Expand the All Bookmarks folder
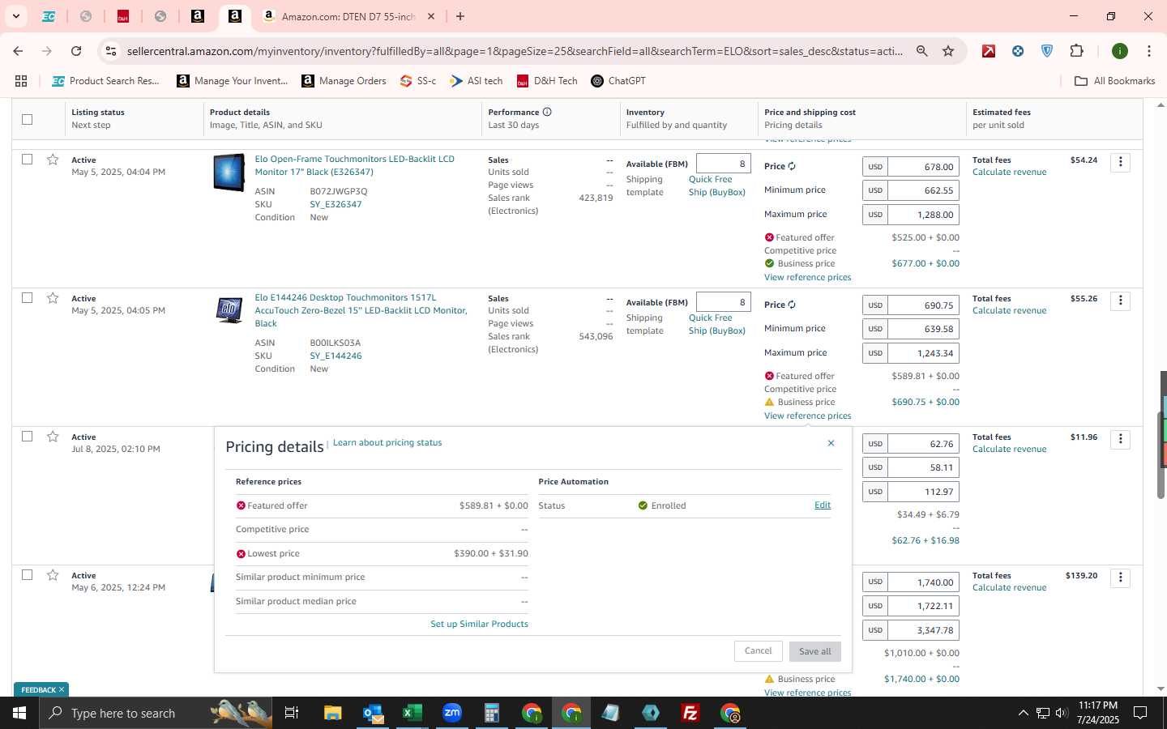The image size is (1167, 729). [1114, 81]
